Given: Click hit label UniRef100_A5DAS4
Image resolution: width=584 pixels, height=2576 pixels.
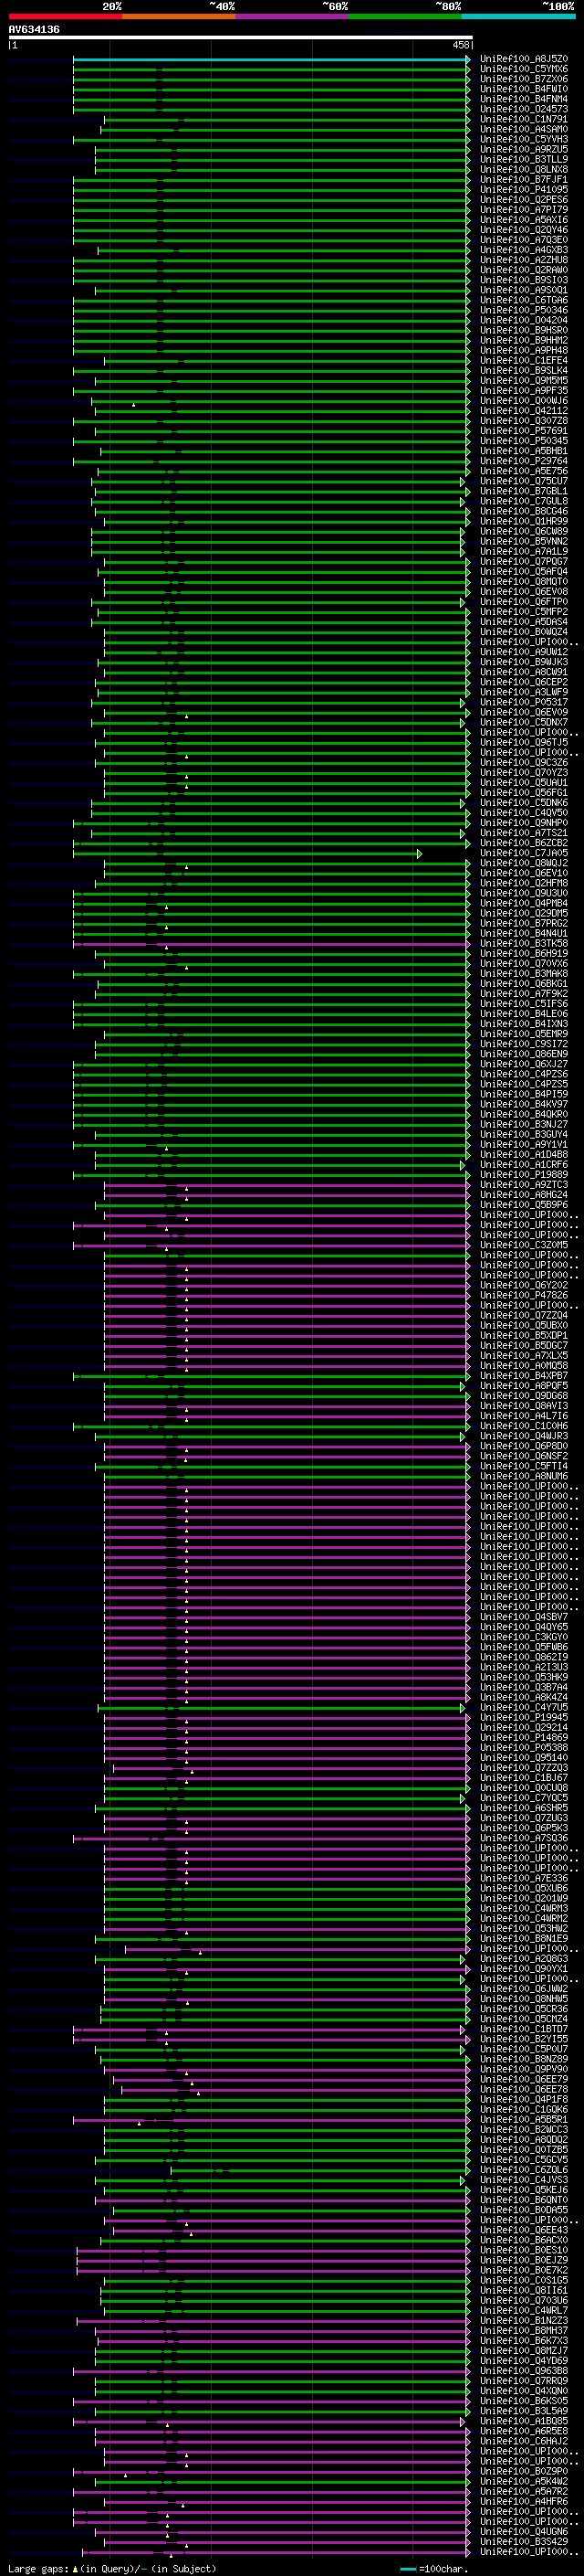Looking at the screenshot, I should (x=524, y=622).
